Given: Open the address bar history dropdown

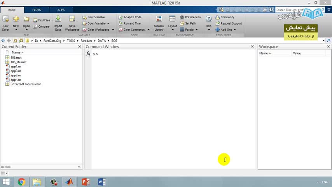Looking at the screenshot, I should [x=323, y=41].
